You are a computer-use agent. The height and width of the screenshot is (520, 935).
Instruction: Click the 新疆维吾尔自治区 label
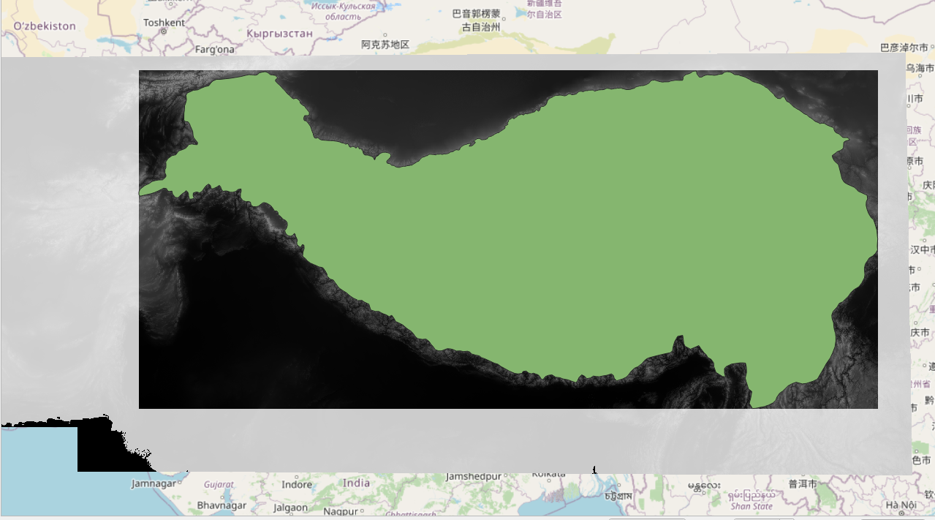point(544,9)
